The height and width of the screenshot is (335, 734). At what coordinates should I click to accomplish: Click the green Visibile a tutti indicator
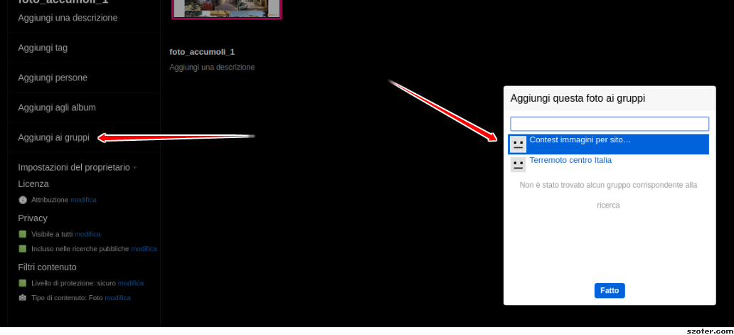click(x=23, y=234)
